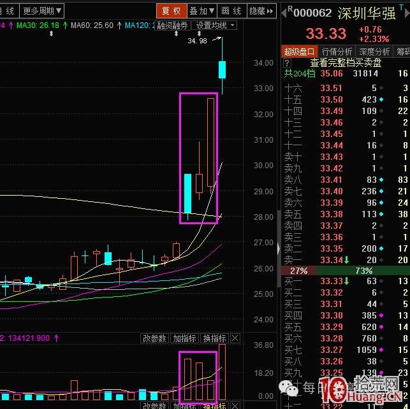Activate the 画线 drawing tool

pyautogui.click(x=231, y=11)
